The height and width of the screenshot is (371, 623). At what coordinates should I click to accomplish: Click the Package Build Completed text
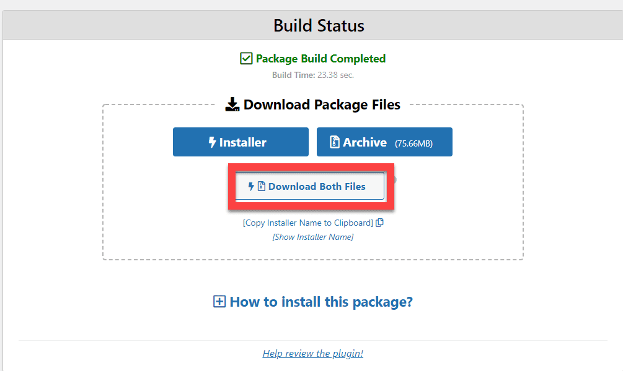(320, 59)
